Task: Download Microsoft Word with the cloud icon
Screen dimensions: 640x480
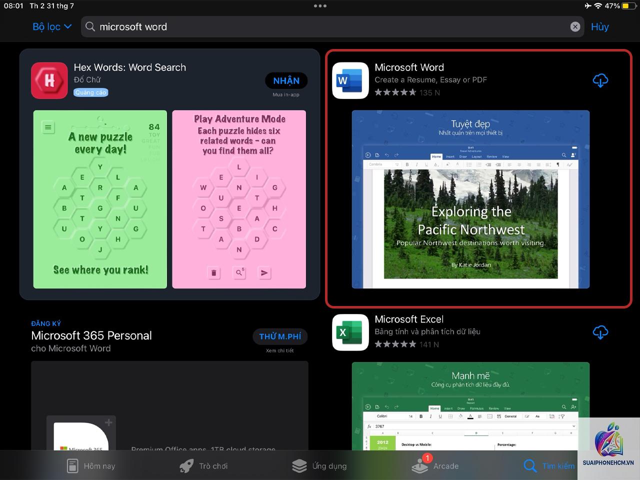Action: click(600, 80)
